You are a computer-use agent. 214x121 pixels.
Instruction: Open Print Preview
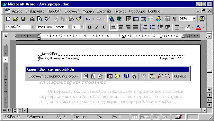point(40,19)
